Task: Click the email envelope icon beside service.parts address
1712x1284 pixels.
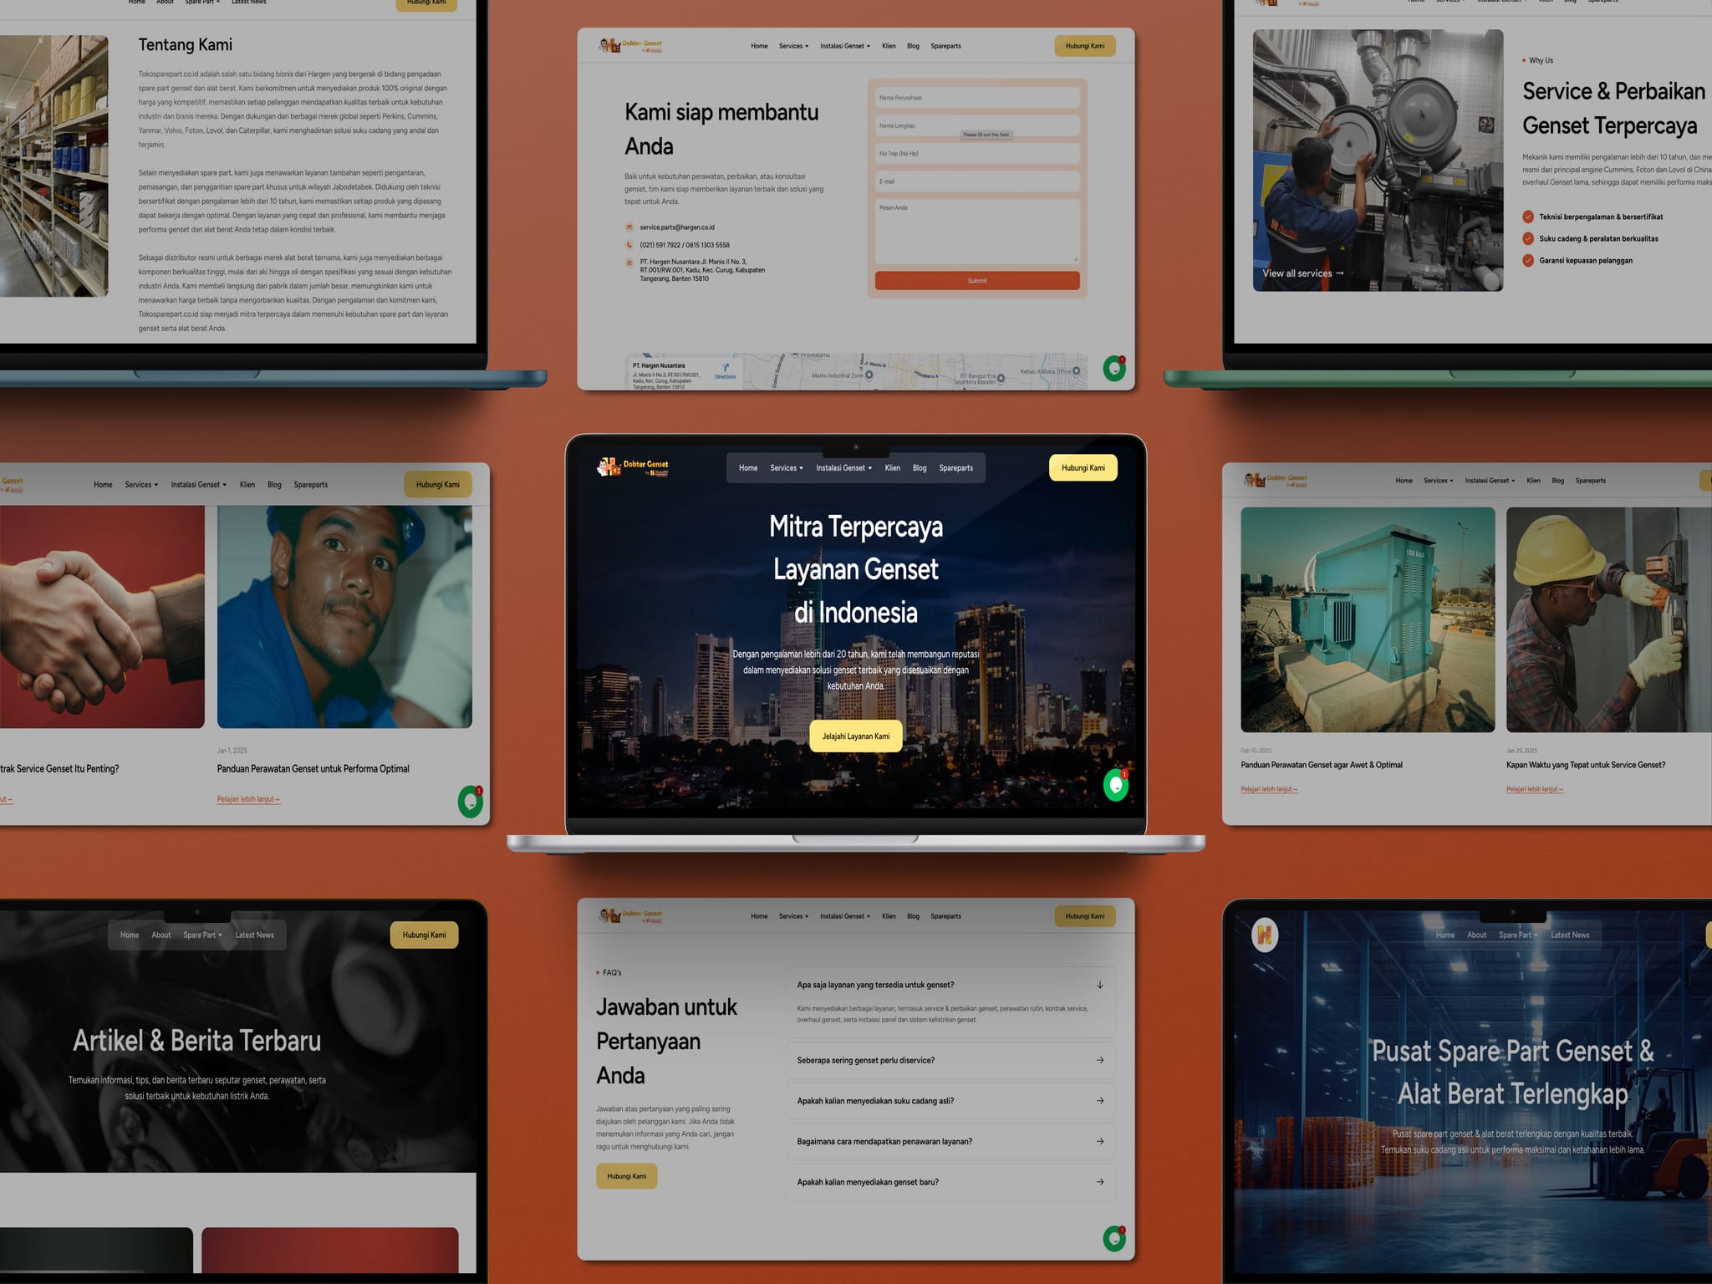Action: [x=629, y=227]
